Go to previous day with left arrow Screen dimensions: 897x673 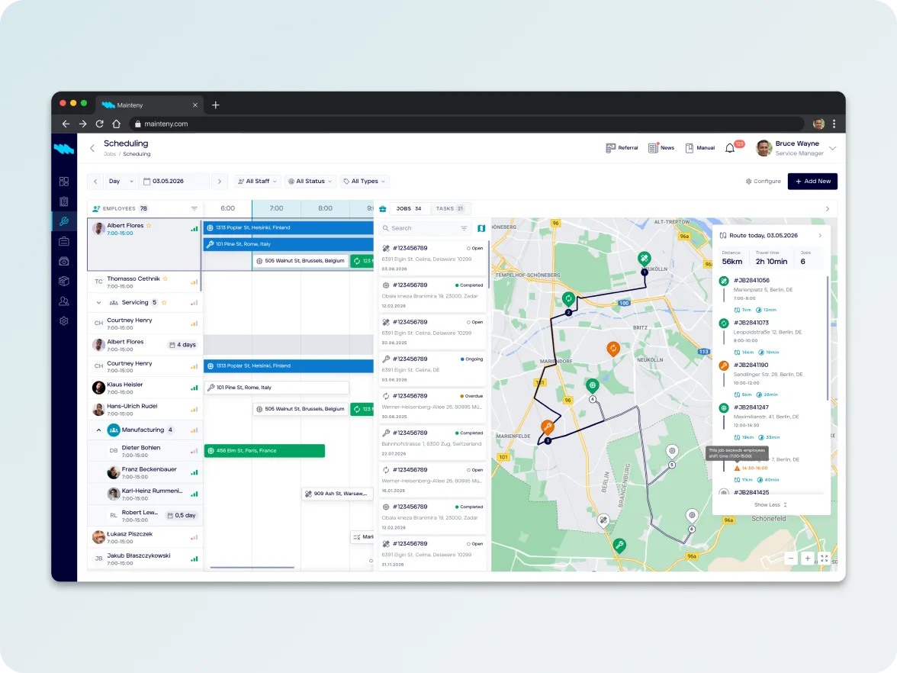[95, 182]
